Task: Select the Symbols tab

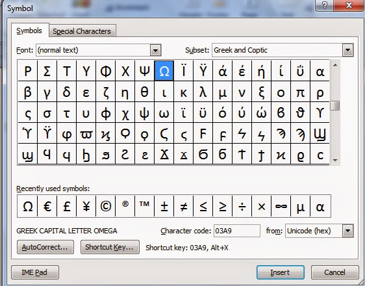Action: [30, 31]
